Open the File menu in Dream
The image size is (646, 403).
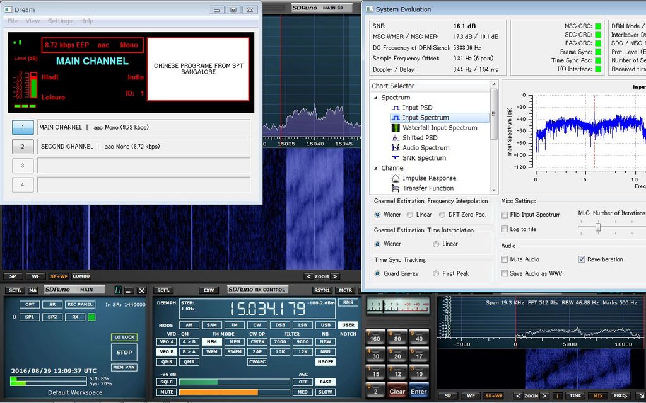(x=11, y=21)
